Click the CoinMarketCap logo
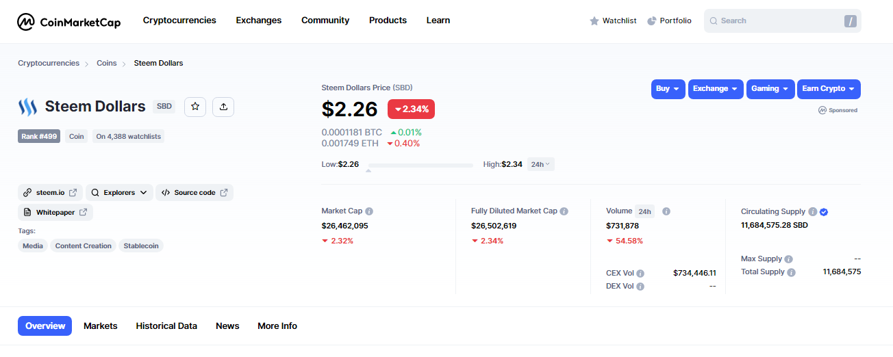 coord(69,22)
